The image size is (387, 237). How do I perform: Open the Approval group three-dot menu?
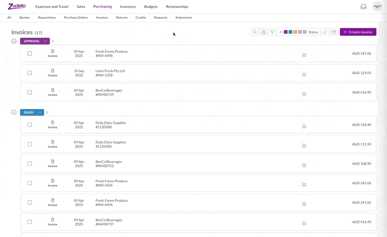coord(45,41)
